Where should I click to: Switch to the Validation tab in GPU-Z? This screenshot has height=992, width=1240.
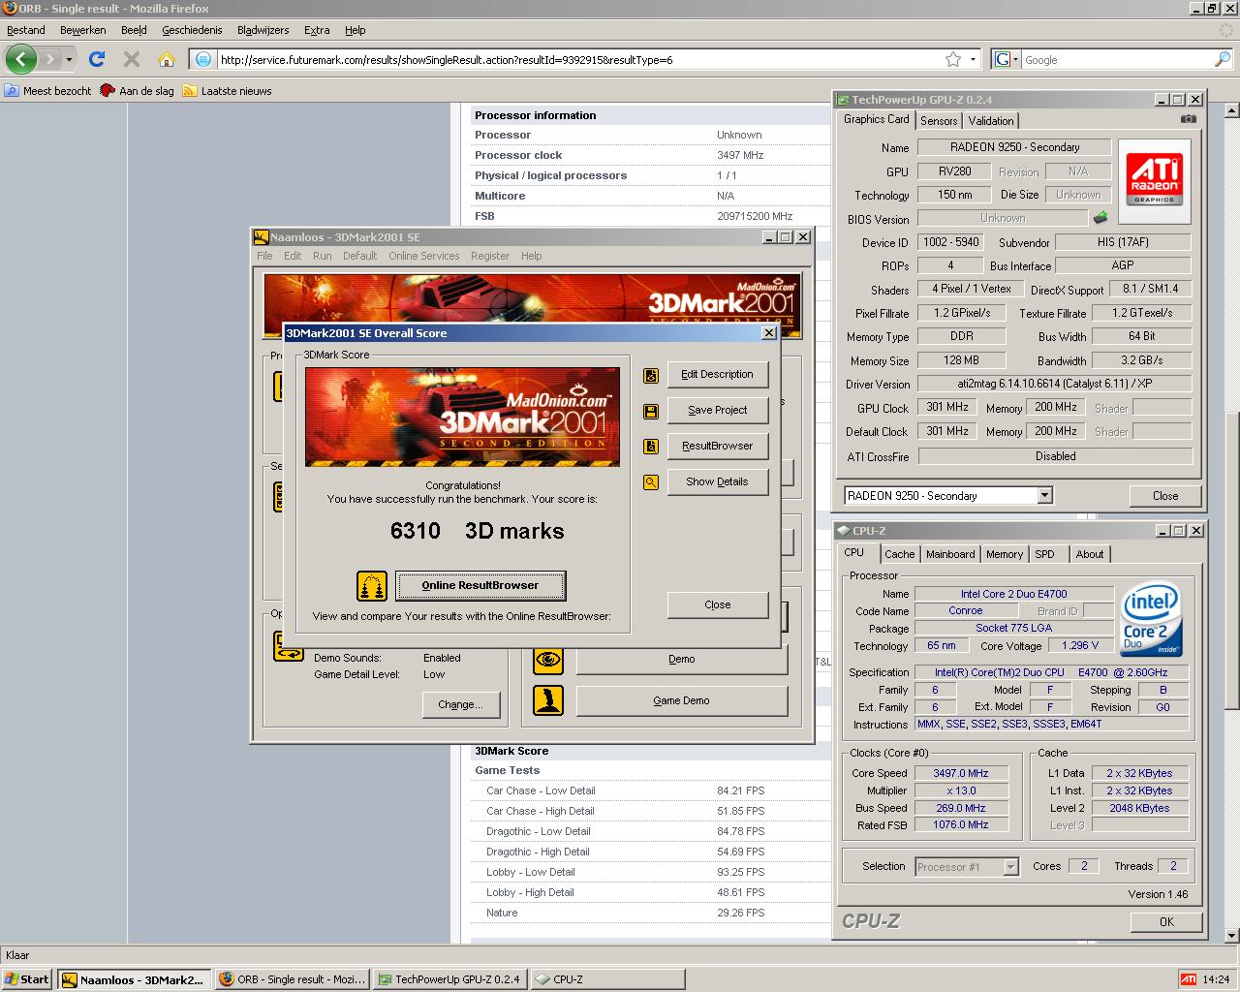click(991, 121)
